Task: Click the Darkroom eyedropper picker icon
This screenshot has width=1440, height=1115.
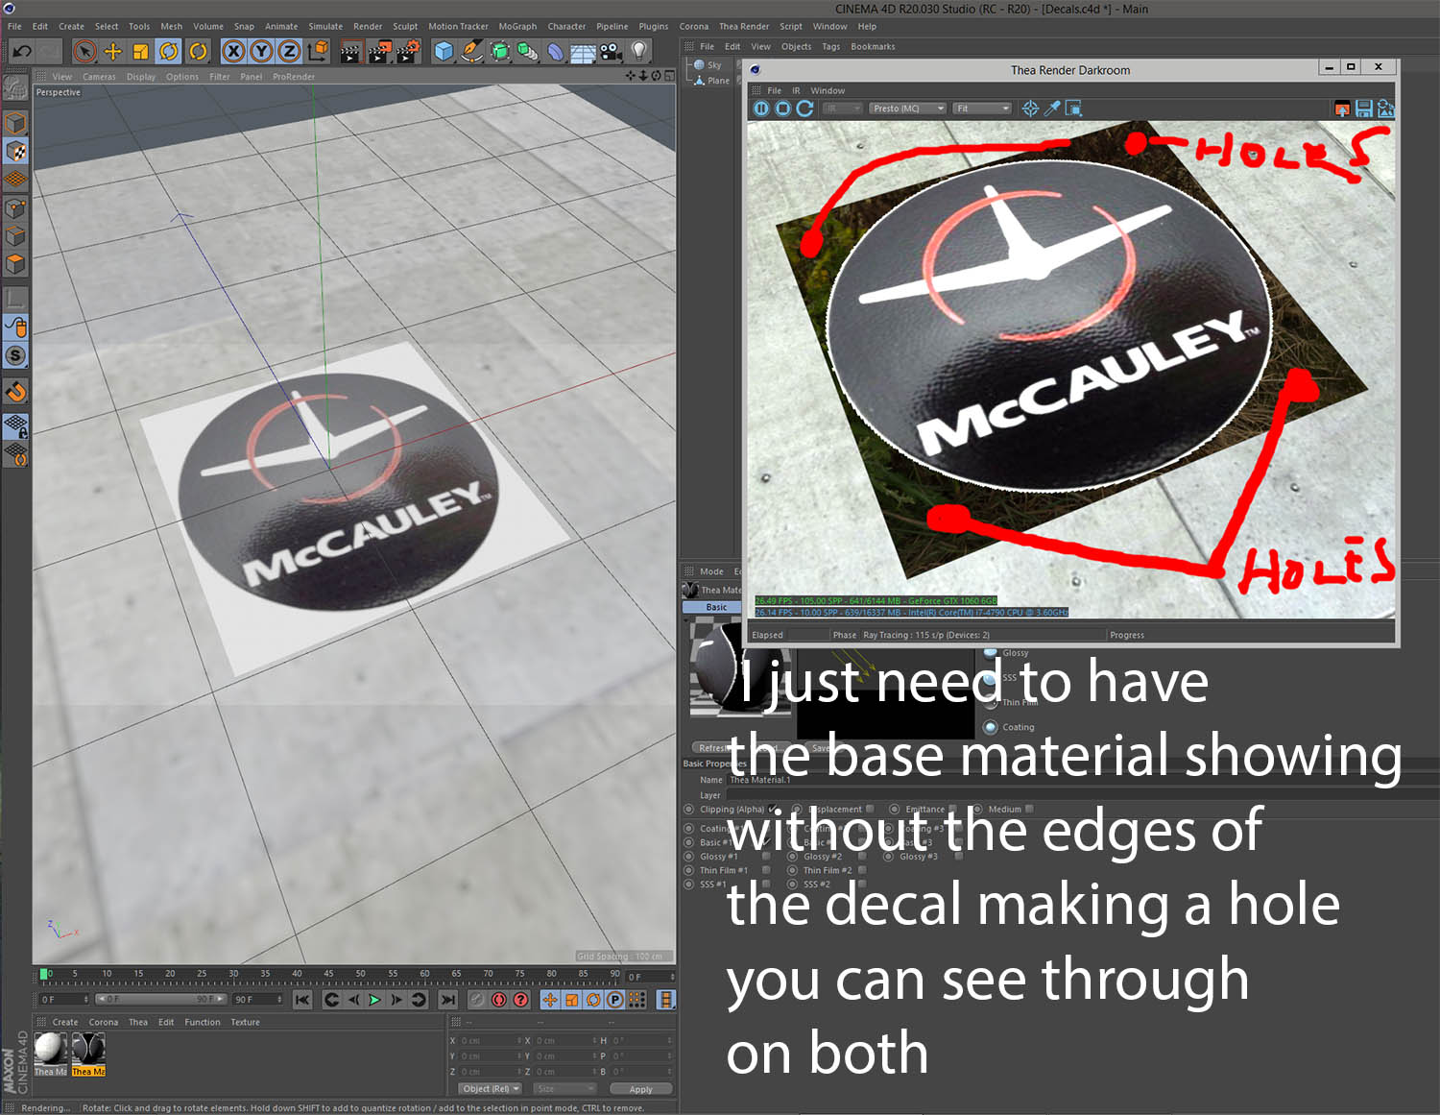Action: click(1052, 109)
